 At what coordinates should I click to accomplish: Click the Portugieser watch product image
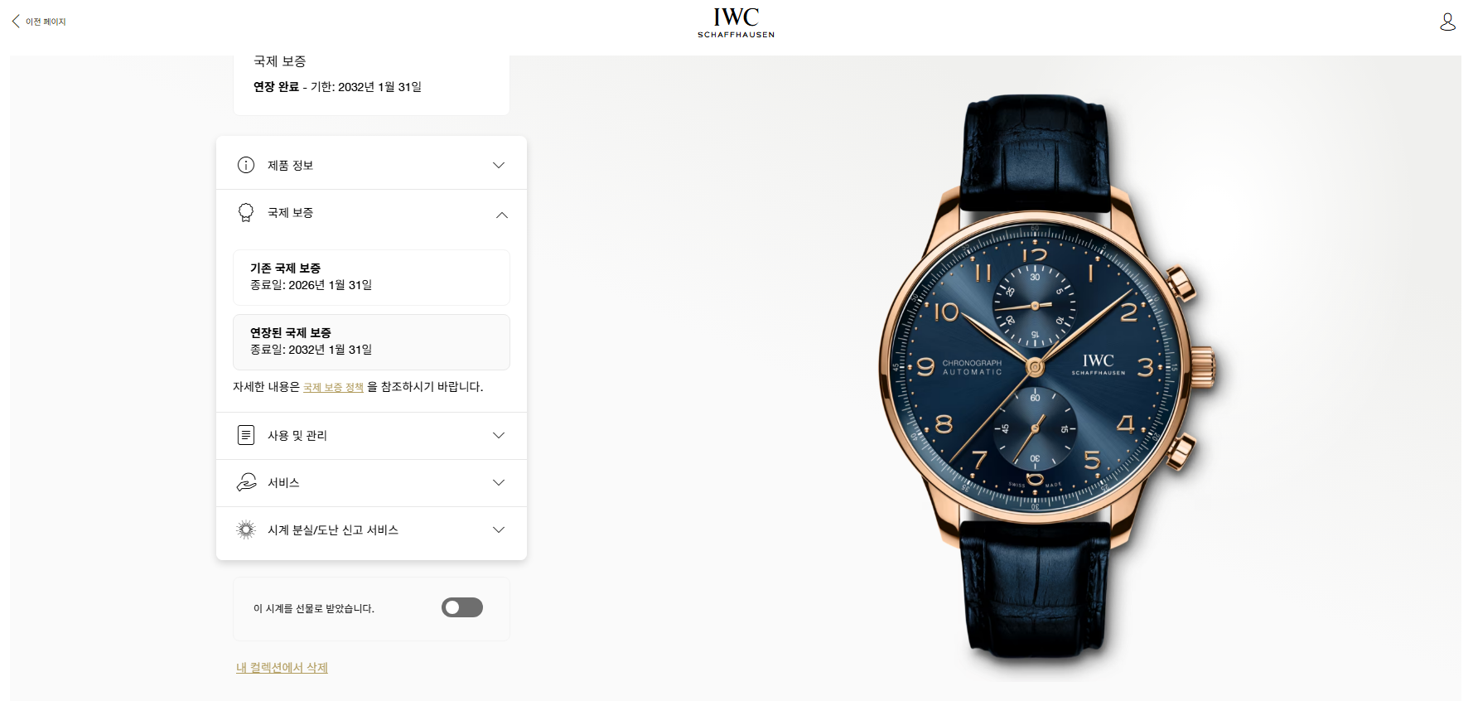click(x=1046, y=377)
